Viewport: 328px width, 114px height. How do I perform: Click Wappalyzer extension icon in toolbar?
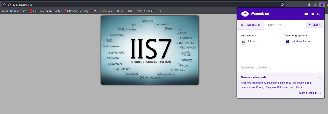point(322,5)
